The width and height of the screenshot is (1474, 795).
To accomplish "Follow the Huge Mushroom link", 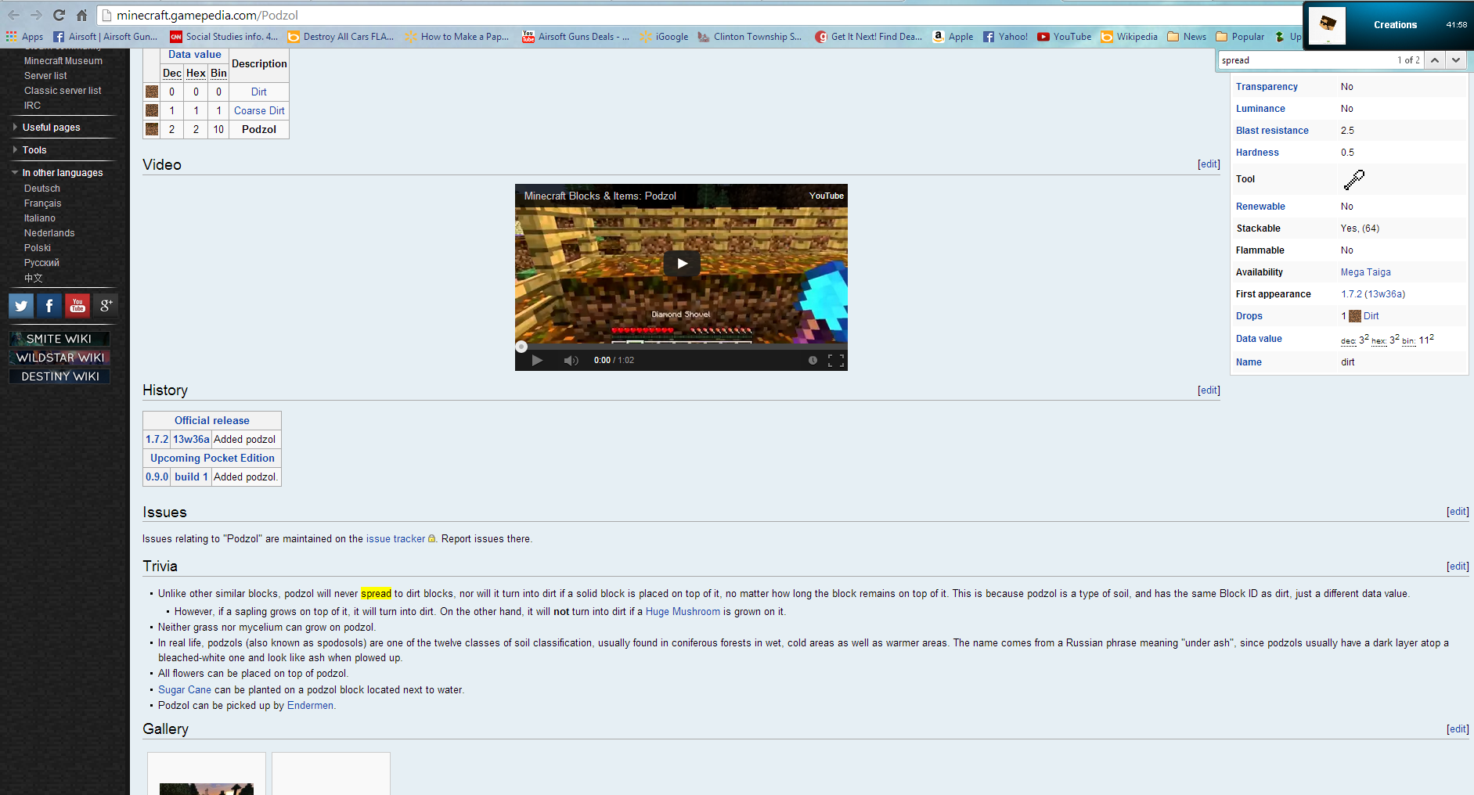I will (x=683, y=612).
